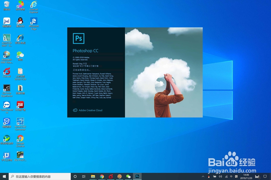Viewport: 271px width, 180px height.
Task: Open the clock showing 14:06 2019/11/20
Action: pyautogui.click(x=246, y=176)
